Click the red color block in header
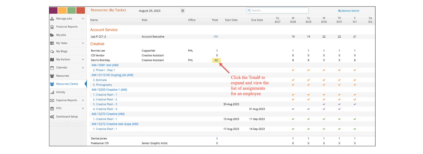423x154 pixels. [x=81, y=10]
